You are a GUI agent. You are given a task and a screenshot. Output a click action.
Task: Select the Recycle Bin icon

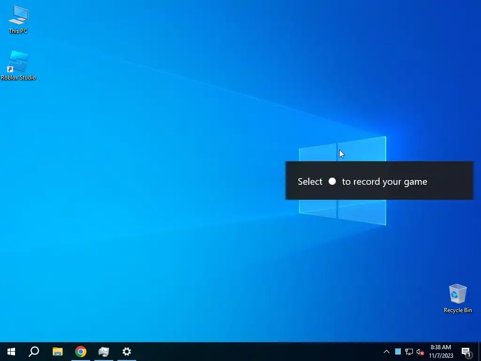point(458,298)
